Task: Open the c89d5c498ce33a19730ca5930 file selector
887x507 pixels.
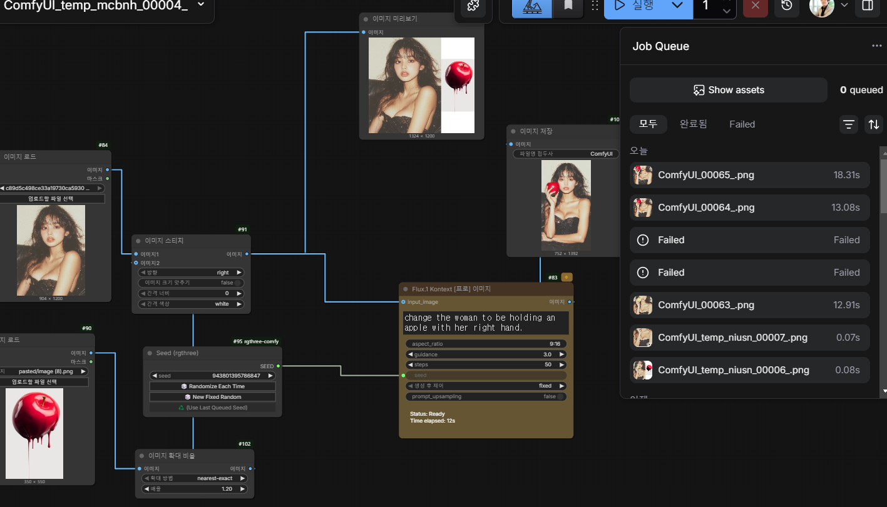Action: point(51,188)
